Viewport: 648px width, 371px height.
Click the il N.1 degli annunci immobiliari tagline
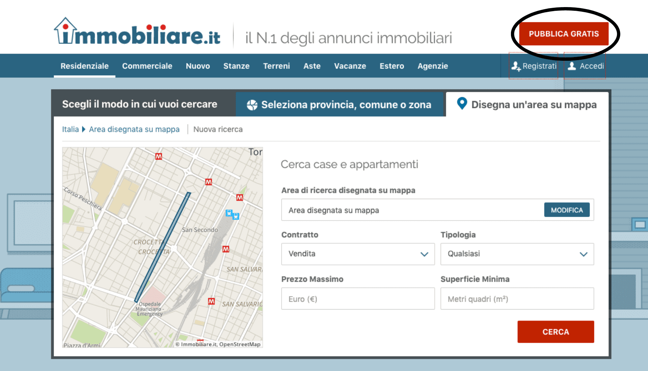[x=349, y=38]
